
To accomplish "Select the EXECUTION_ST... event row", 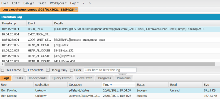I will pos(110,34).
